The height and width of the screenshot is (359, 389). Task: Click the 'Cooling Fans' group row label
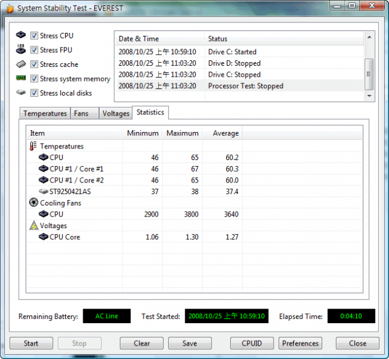pyautogui.click(x=61, y=203)
